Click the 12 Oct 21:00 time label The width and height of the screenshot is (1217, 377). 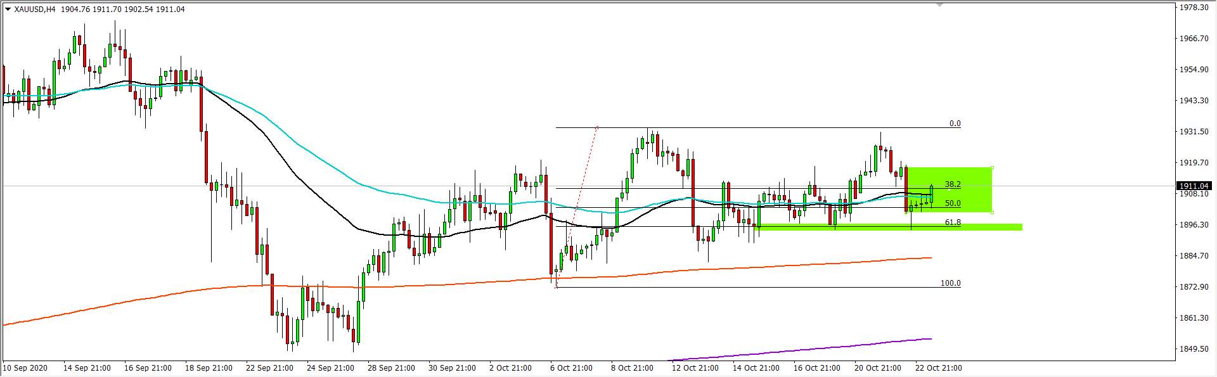695,368
